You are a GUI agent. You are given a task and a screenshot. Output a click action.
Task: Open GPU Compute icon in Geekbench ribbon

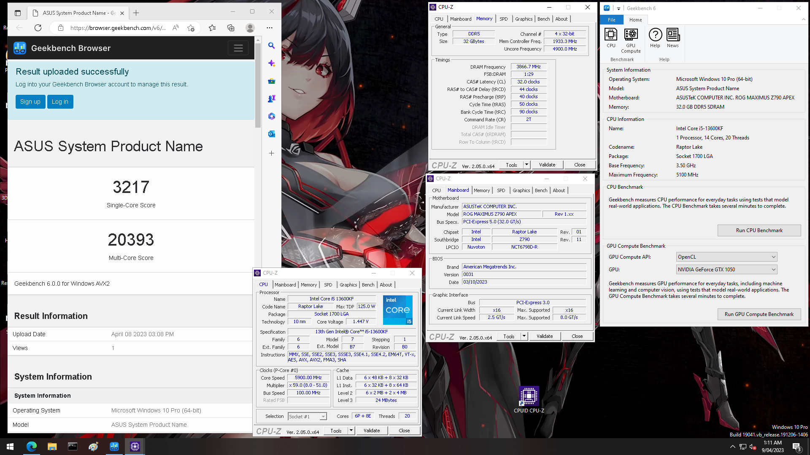(631, 41)
